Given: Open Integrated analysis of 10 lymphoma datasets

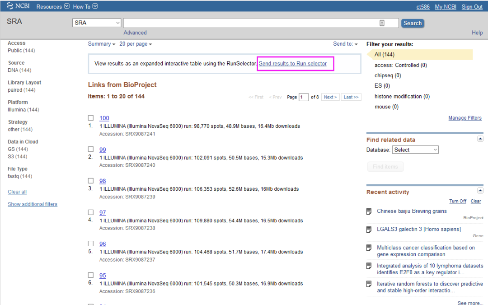Looking at the screenshot, I should 430,269.
